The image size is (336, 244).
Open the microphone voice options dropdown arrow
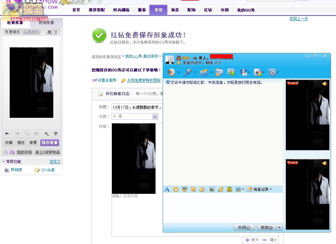click(x=195, y=72)
